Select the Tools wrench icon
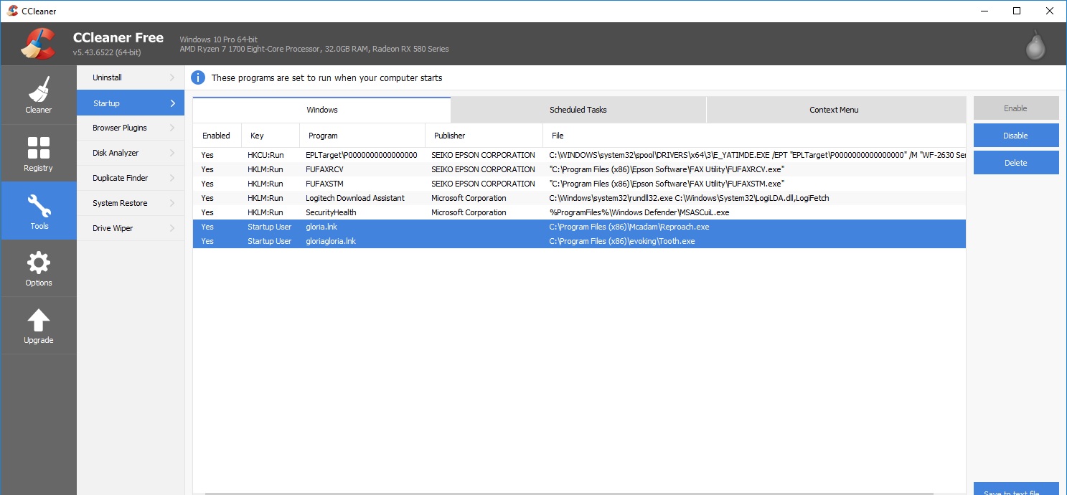Screen dimensions: 1067x495 point(39,205)
